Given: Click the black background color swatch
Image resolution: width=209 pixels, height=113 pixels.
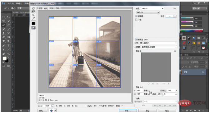Looking at the screenshot, I should click(x=7, y=61).
